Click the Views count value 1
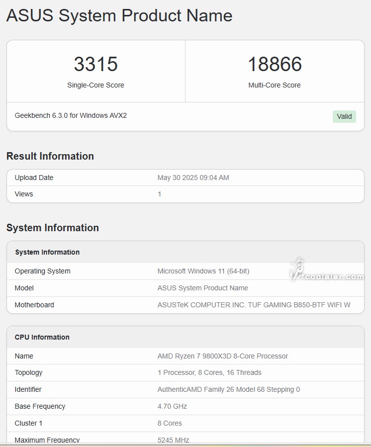This screenshot has height=447, width=371. click(160, 194)
